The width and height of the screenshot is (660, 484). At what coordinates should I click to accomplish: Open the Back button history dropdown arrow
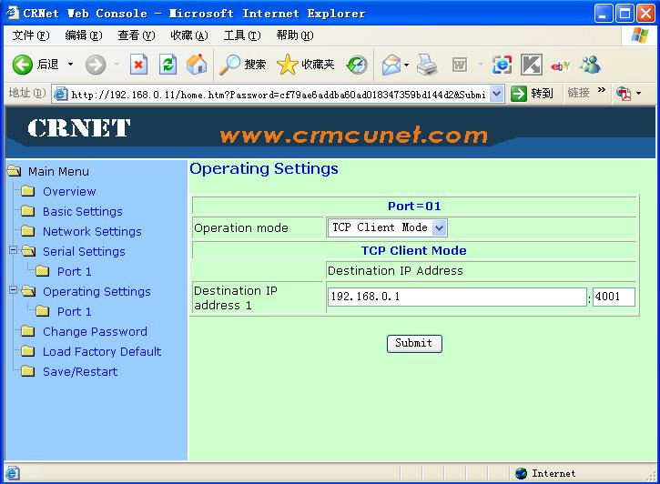click(x=70, y=65)
